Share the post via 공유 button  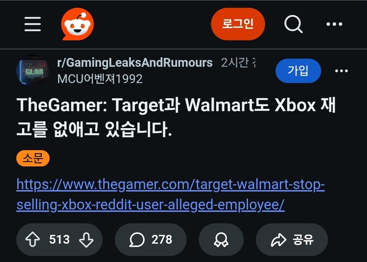click(x=292, y=240)
